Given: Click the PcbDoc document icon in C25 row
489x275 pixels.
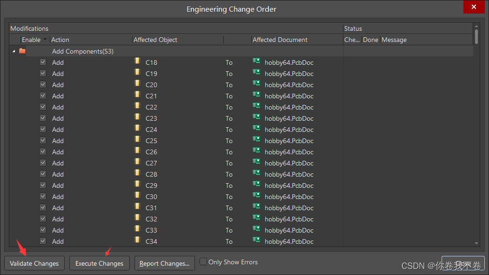Looking at the screenshot, I should click(256, 139).
